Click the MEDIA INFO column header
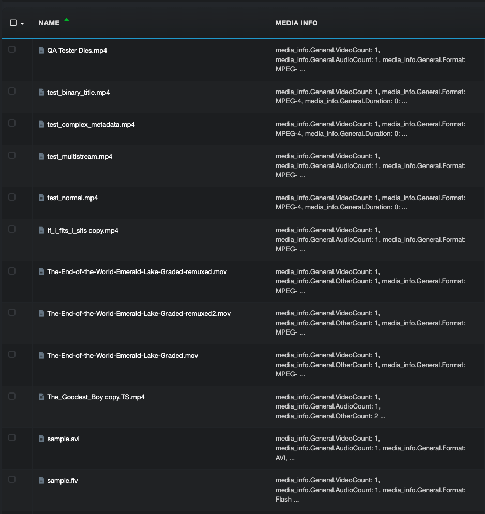 coord(296,23)
